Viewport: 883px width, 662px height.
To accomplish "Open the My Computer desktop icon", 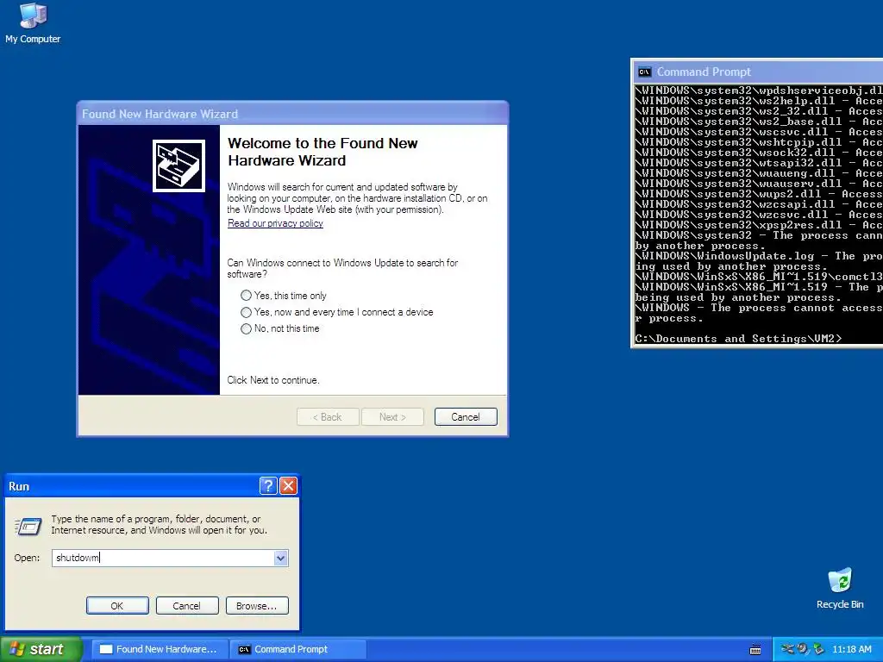I will click(33, 23).
